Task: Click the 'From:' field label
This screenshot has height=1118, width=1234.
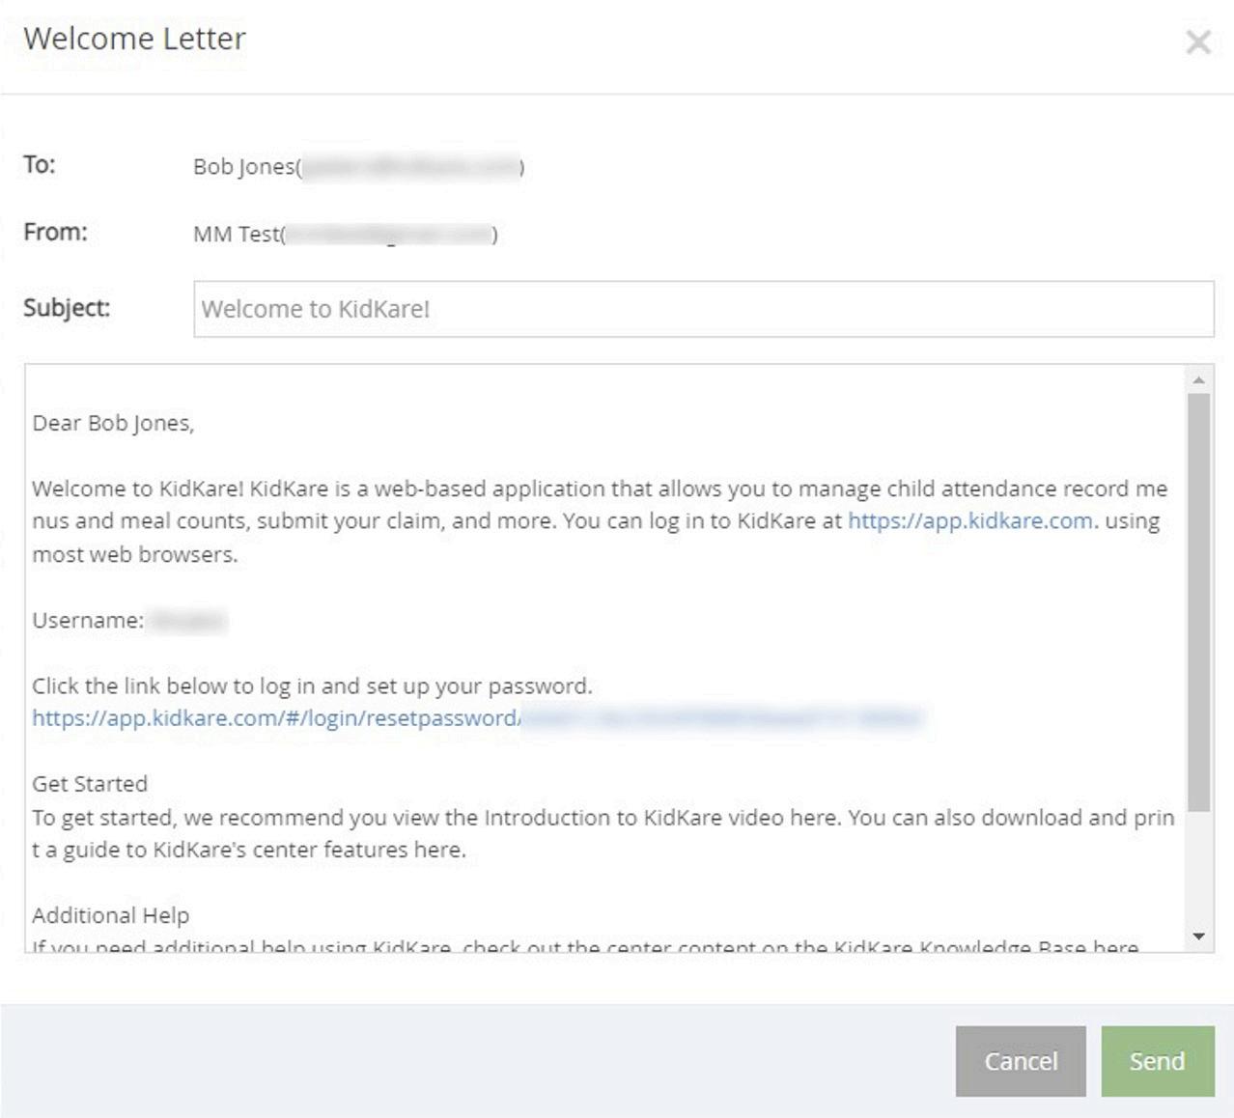Action: (55, 233)
